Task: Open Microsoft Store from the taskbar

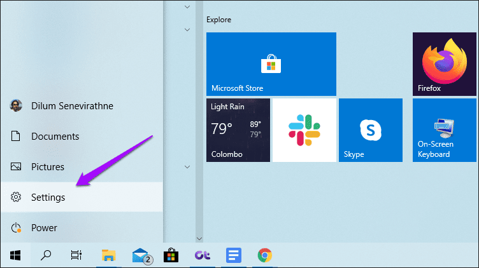Action: (171, 255)
